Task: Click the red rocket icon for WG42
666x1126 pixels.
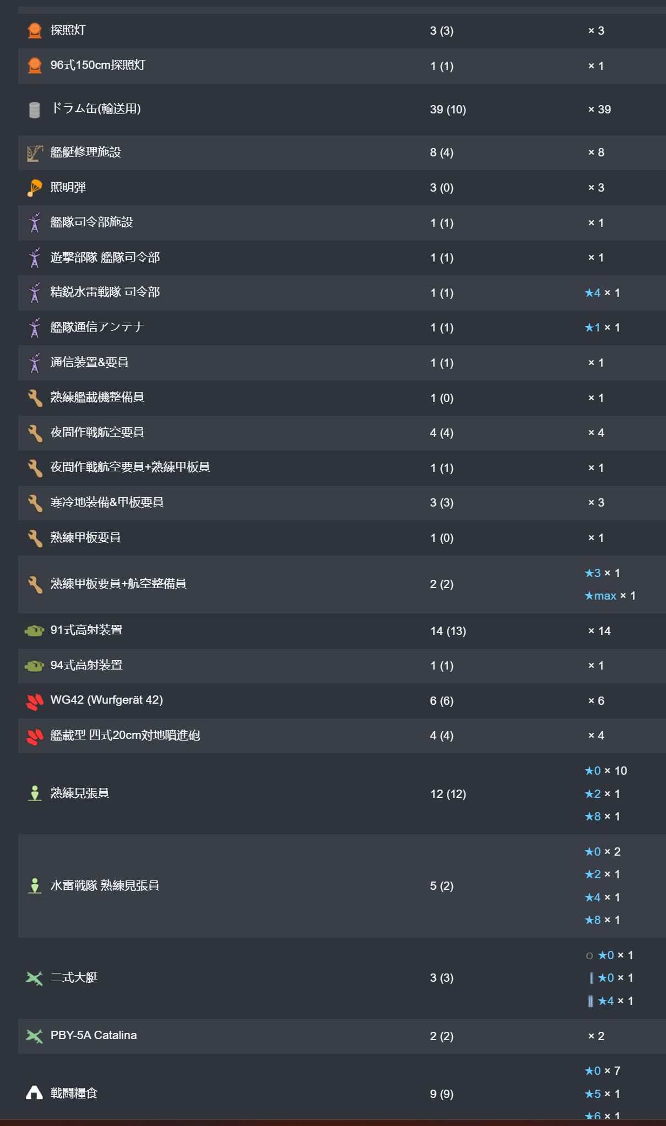Action: (x=35, y=701)
